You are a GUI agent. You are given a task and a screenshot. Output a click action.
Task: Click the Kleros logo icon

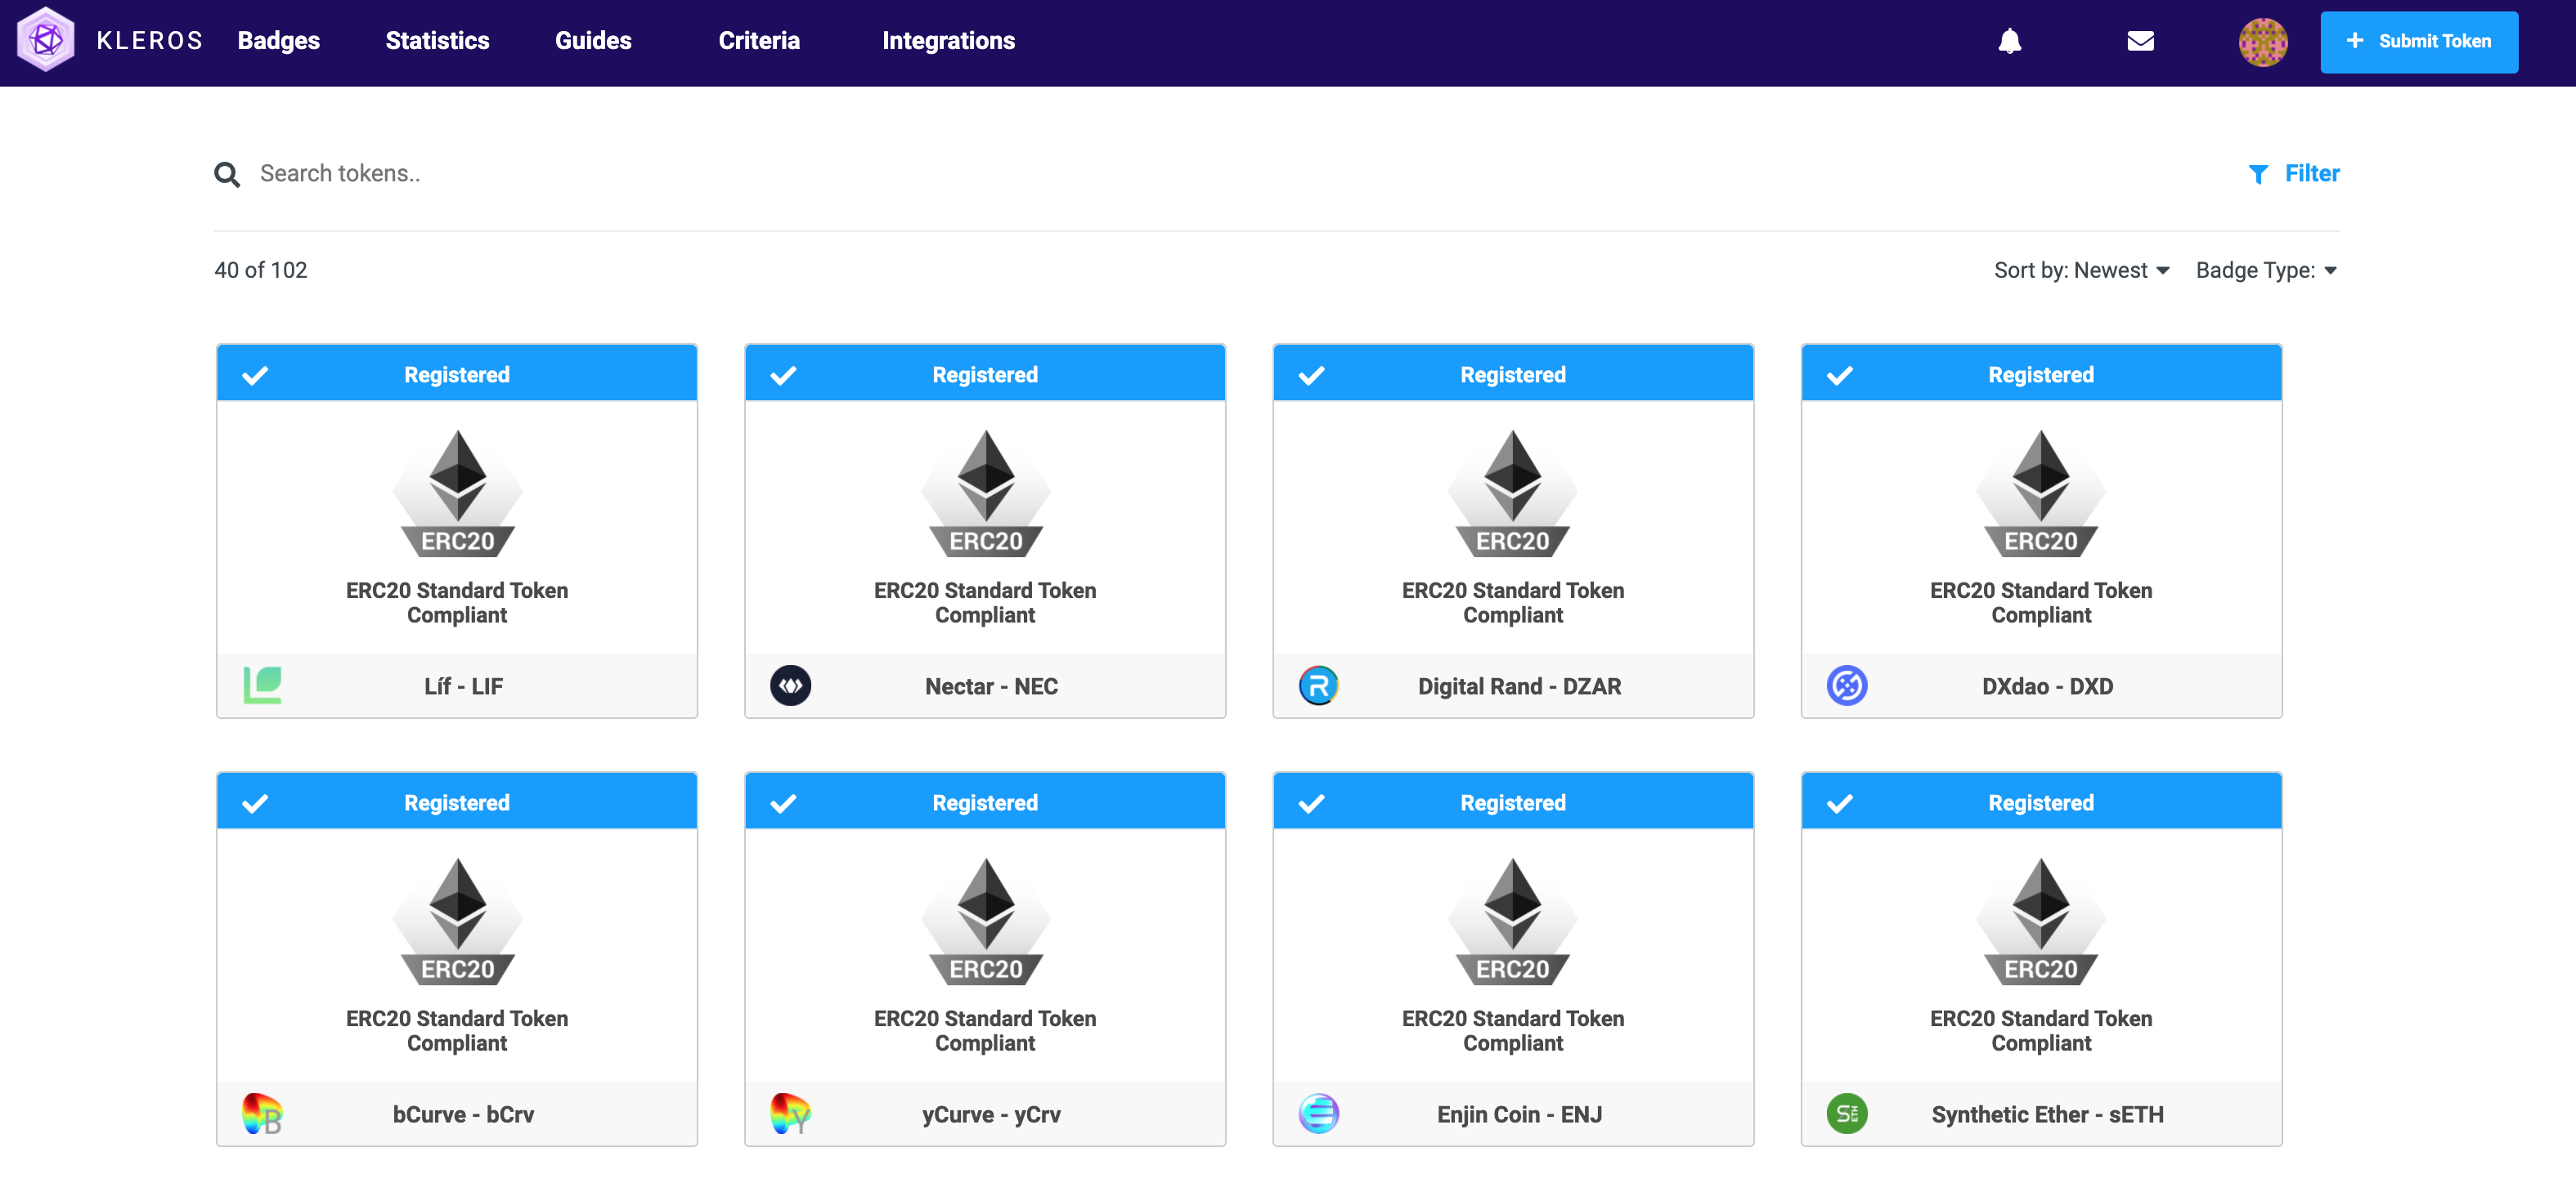pos(46,40)
